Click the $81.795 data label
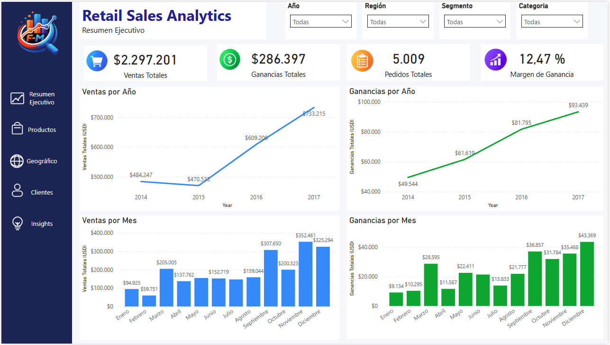This screenshot has height=345, width=610. [x=521, y=123]
